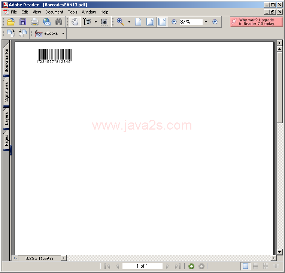
Task: Click the page number field '1 of 1'
Action: point(142,266)
